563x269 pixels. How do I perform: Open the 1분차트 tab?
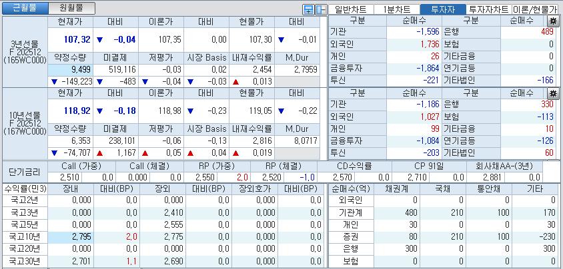[397, 10]
